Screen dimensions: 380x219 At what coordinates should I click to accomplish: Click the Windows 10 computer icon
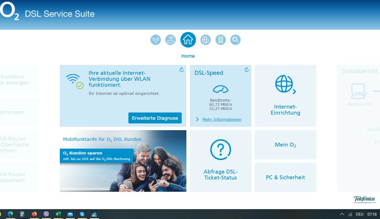point(359,91)
